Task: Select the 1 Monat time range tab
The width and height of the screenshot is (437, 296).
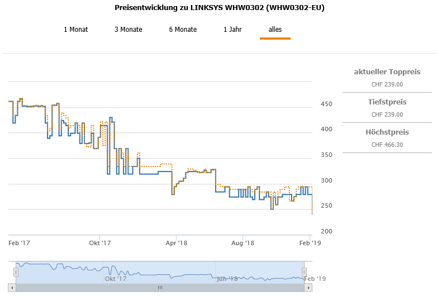Action: coord(75,30)
